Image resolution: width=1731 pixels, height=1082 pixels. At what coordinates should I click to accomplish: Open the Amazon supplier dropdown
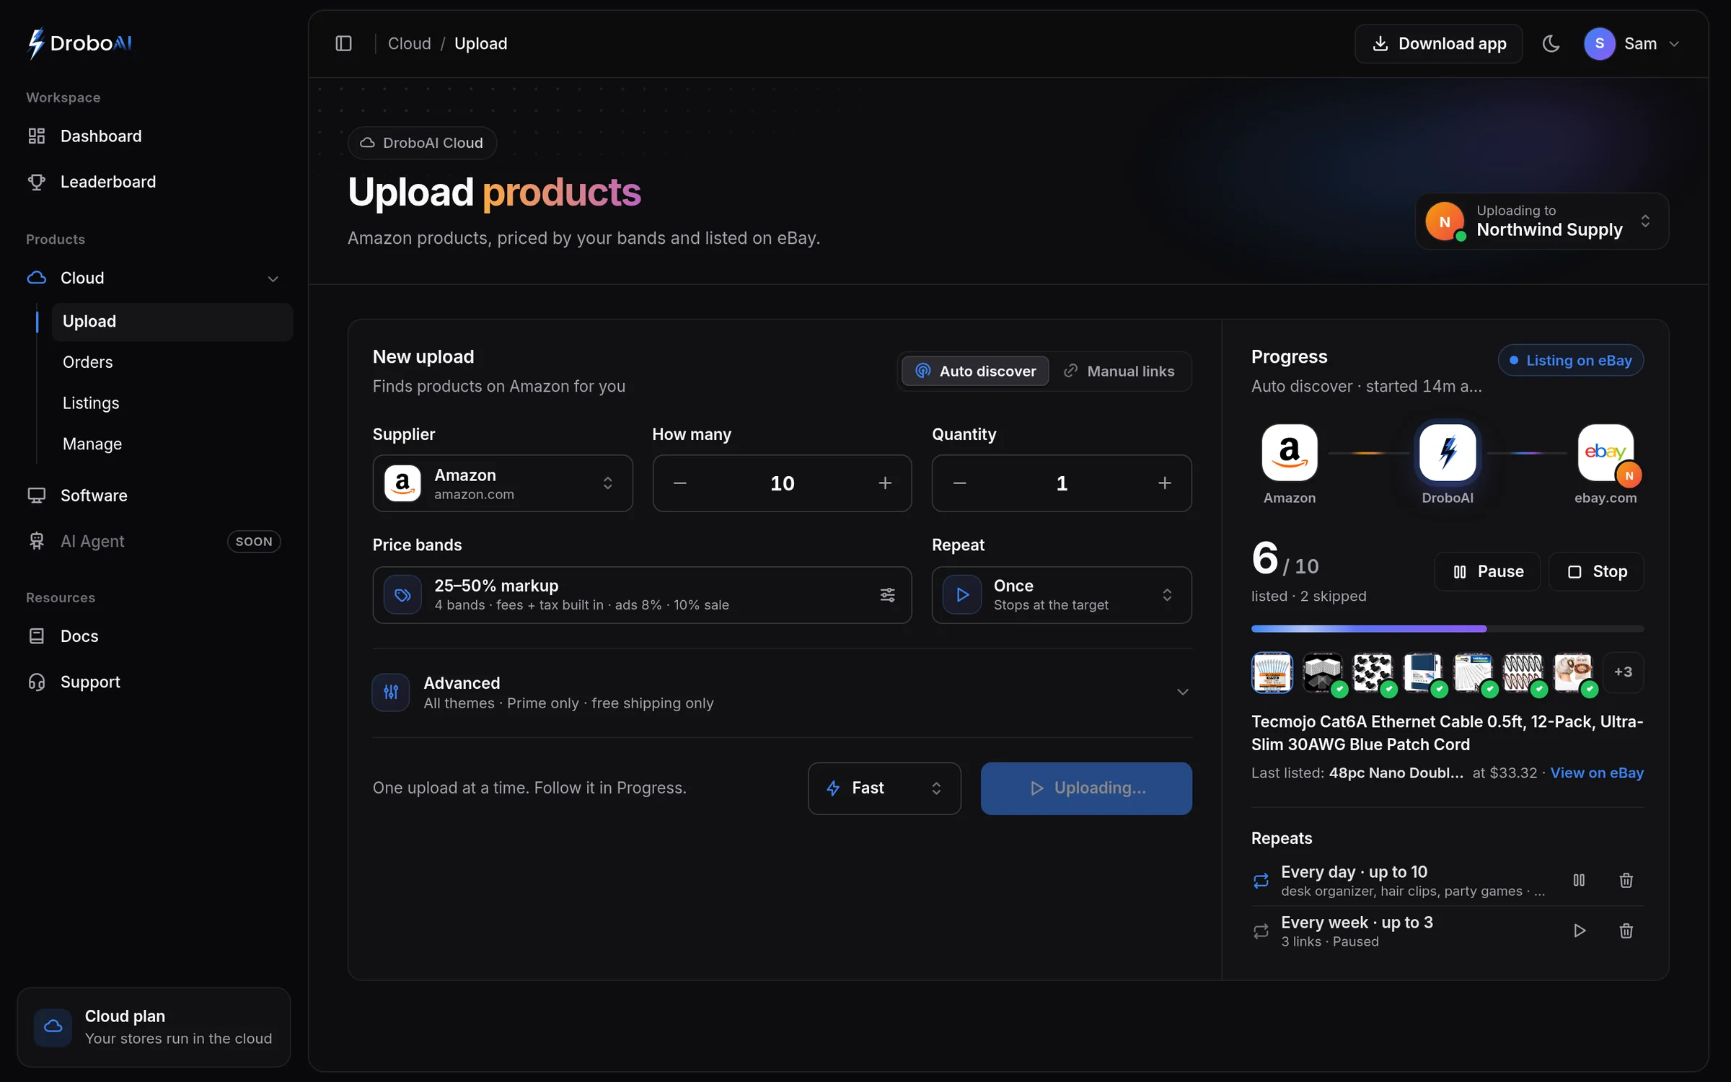click(x=503, y=483)
